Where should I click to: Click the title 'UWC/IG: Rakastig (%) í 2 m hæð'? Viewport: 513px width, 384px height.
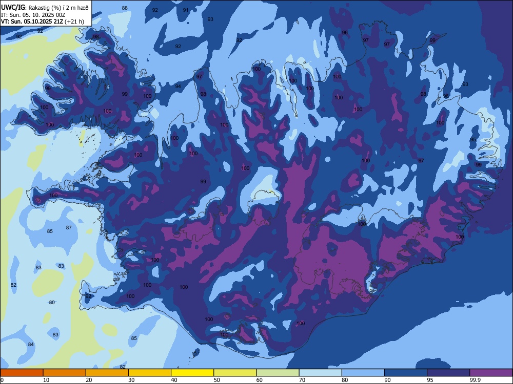pos(45,7)
